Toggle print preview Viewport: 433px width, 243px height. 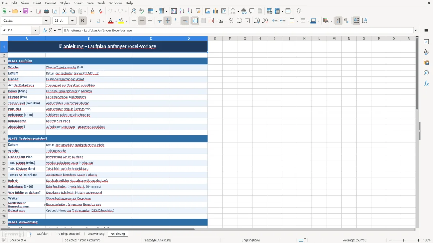pos(54,11)
